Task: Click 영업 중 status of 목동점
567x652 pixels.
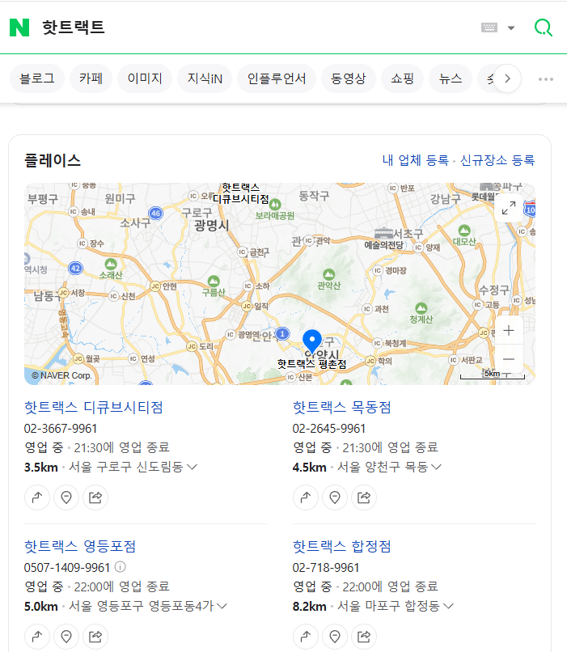Action: (x=312, y=447)
